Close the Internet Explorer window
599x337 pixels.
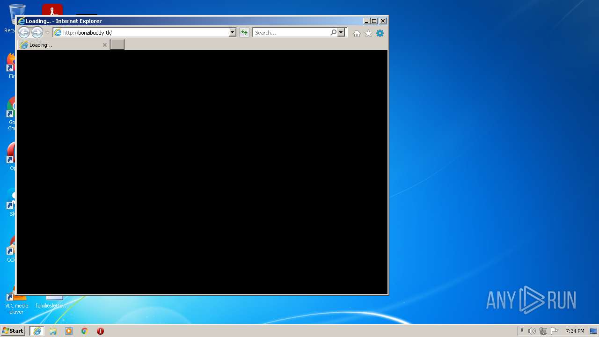(x=383, y=21)
